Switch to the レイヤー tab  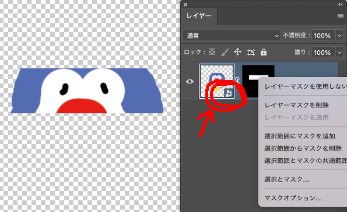199,16
